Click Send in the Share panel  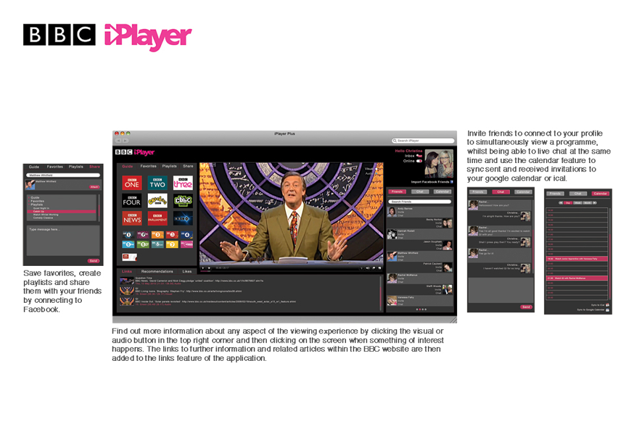pos(93,261)
